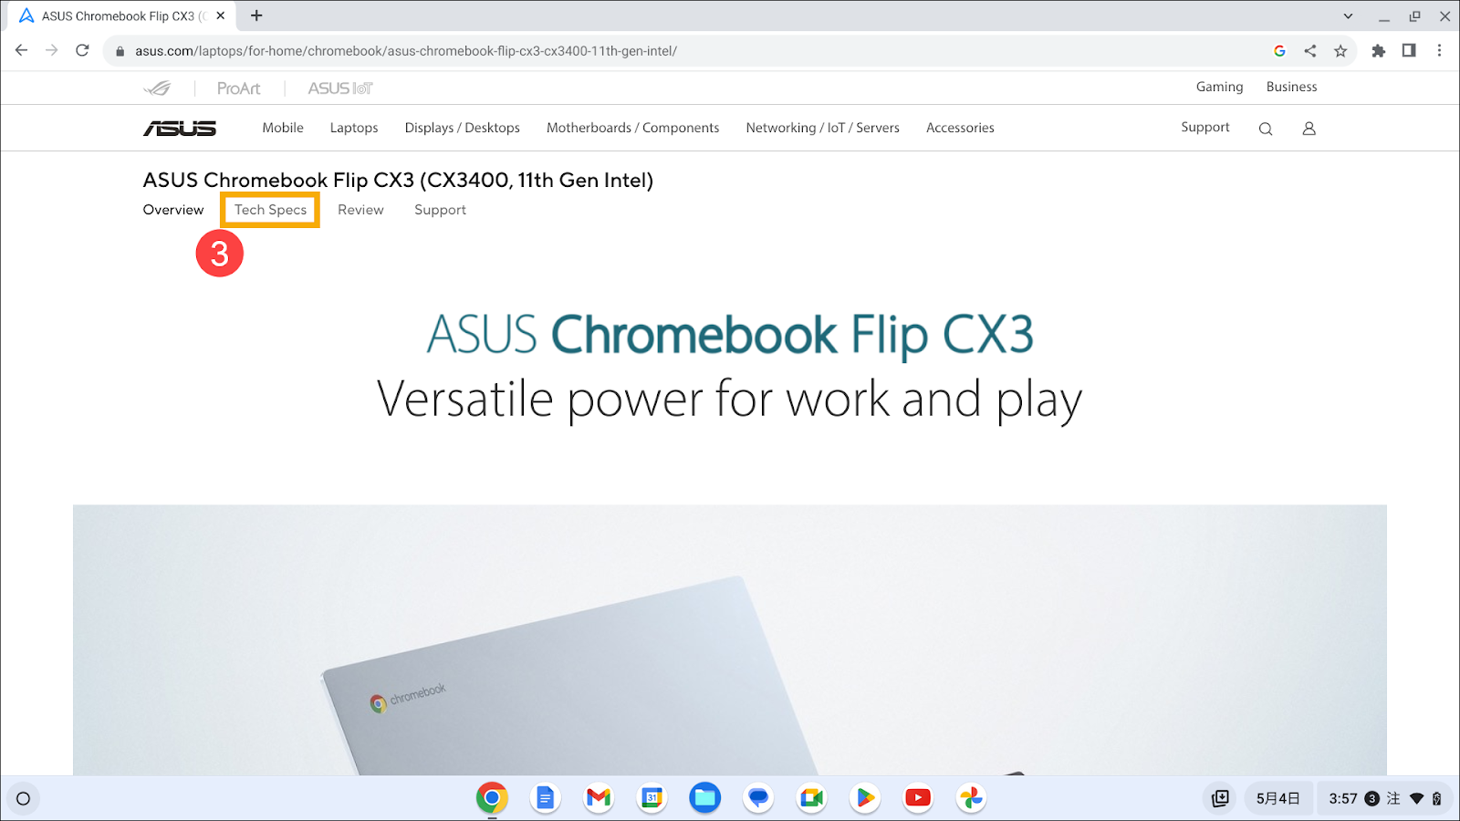
Task: Switch to the Review tab
Action: point(360,210)
